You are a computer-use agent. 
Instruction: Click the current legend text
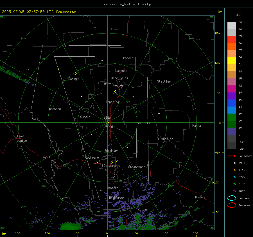click(x=244, y=198)
